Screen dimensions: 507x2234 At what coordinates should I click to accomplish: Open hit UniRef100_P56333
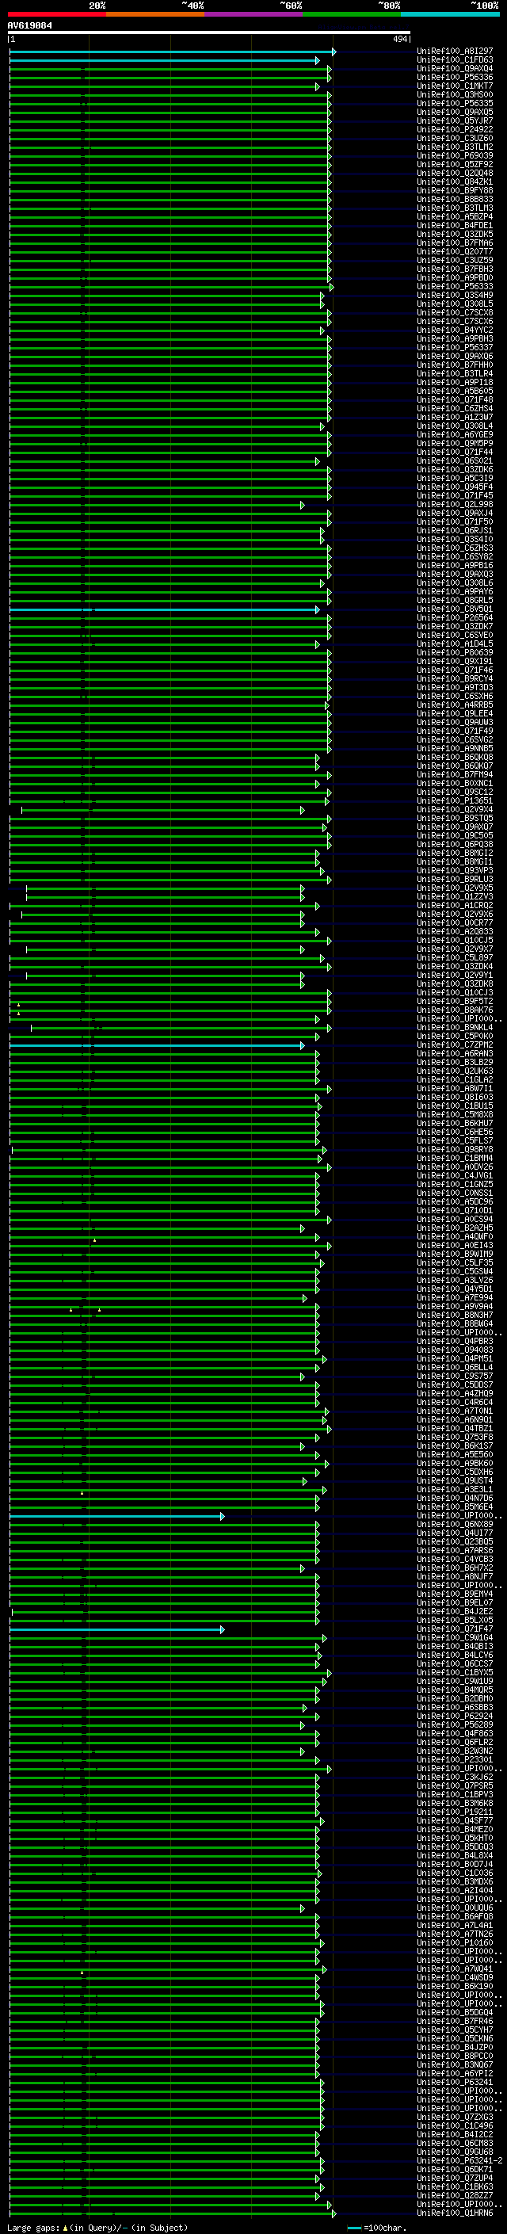coord(455,286)
